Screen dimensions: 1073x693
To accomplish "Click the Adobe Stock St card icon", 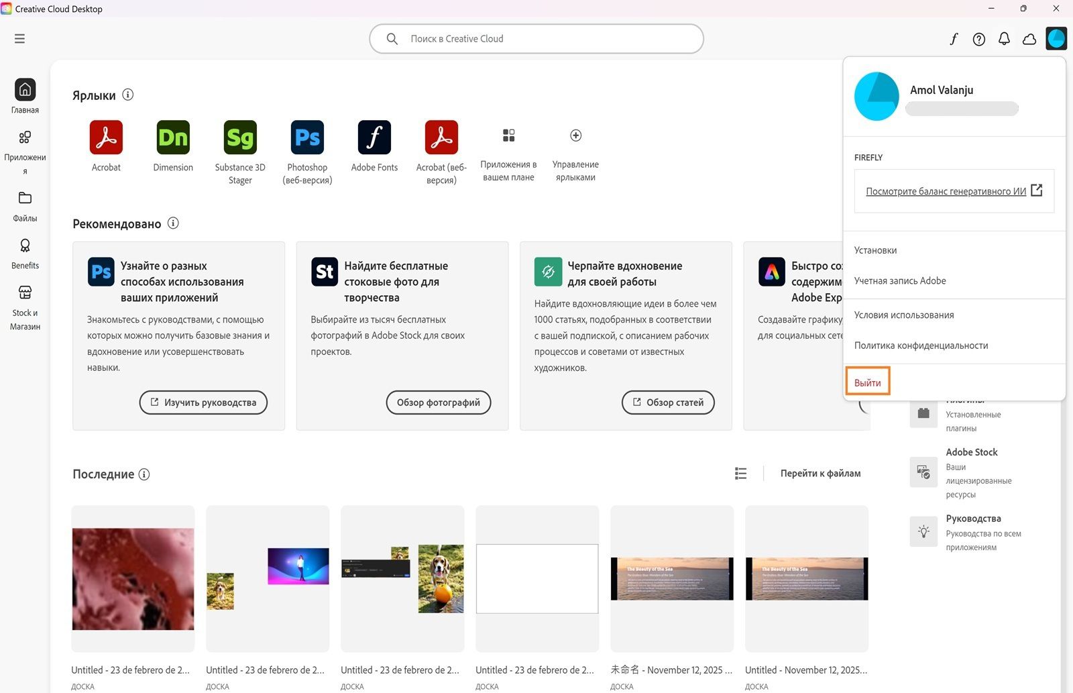I will point(325,272).
